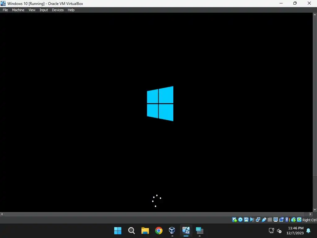Restore down the VirtualBox VM window
The image size is (317, 238).
(x=295, y=3)
